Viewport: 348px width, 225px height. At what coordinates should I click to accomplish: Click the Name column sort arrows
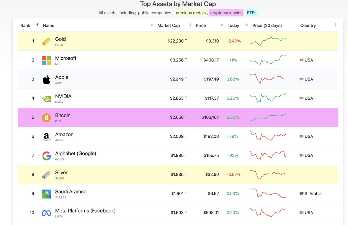pos(152,25)
